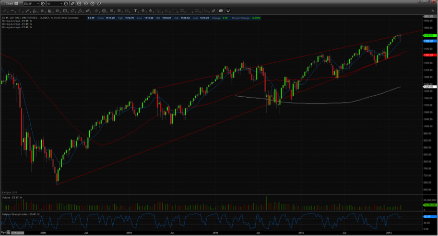Open the speech bubble comment tool
This screenshot has height=236, width=438.
[x=221, y=11]
